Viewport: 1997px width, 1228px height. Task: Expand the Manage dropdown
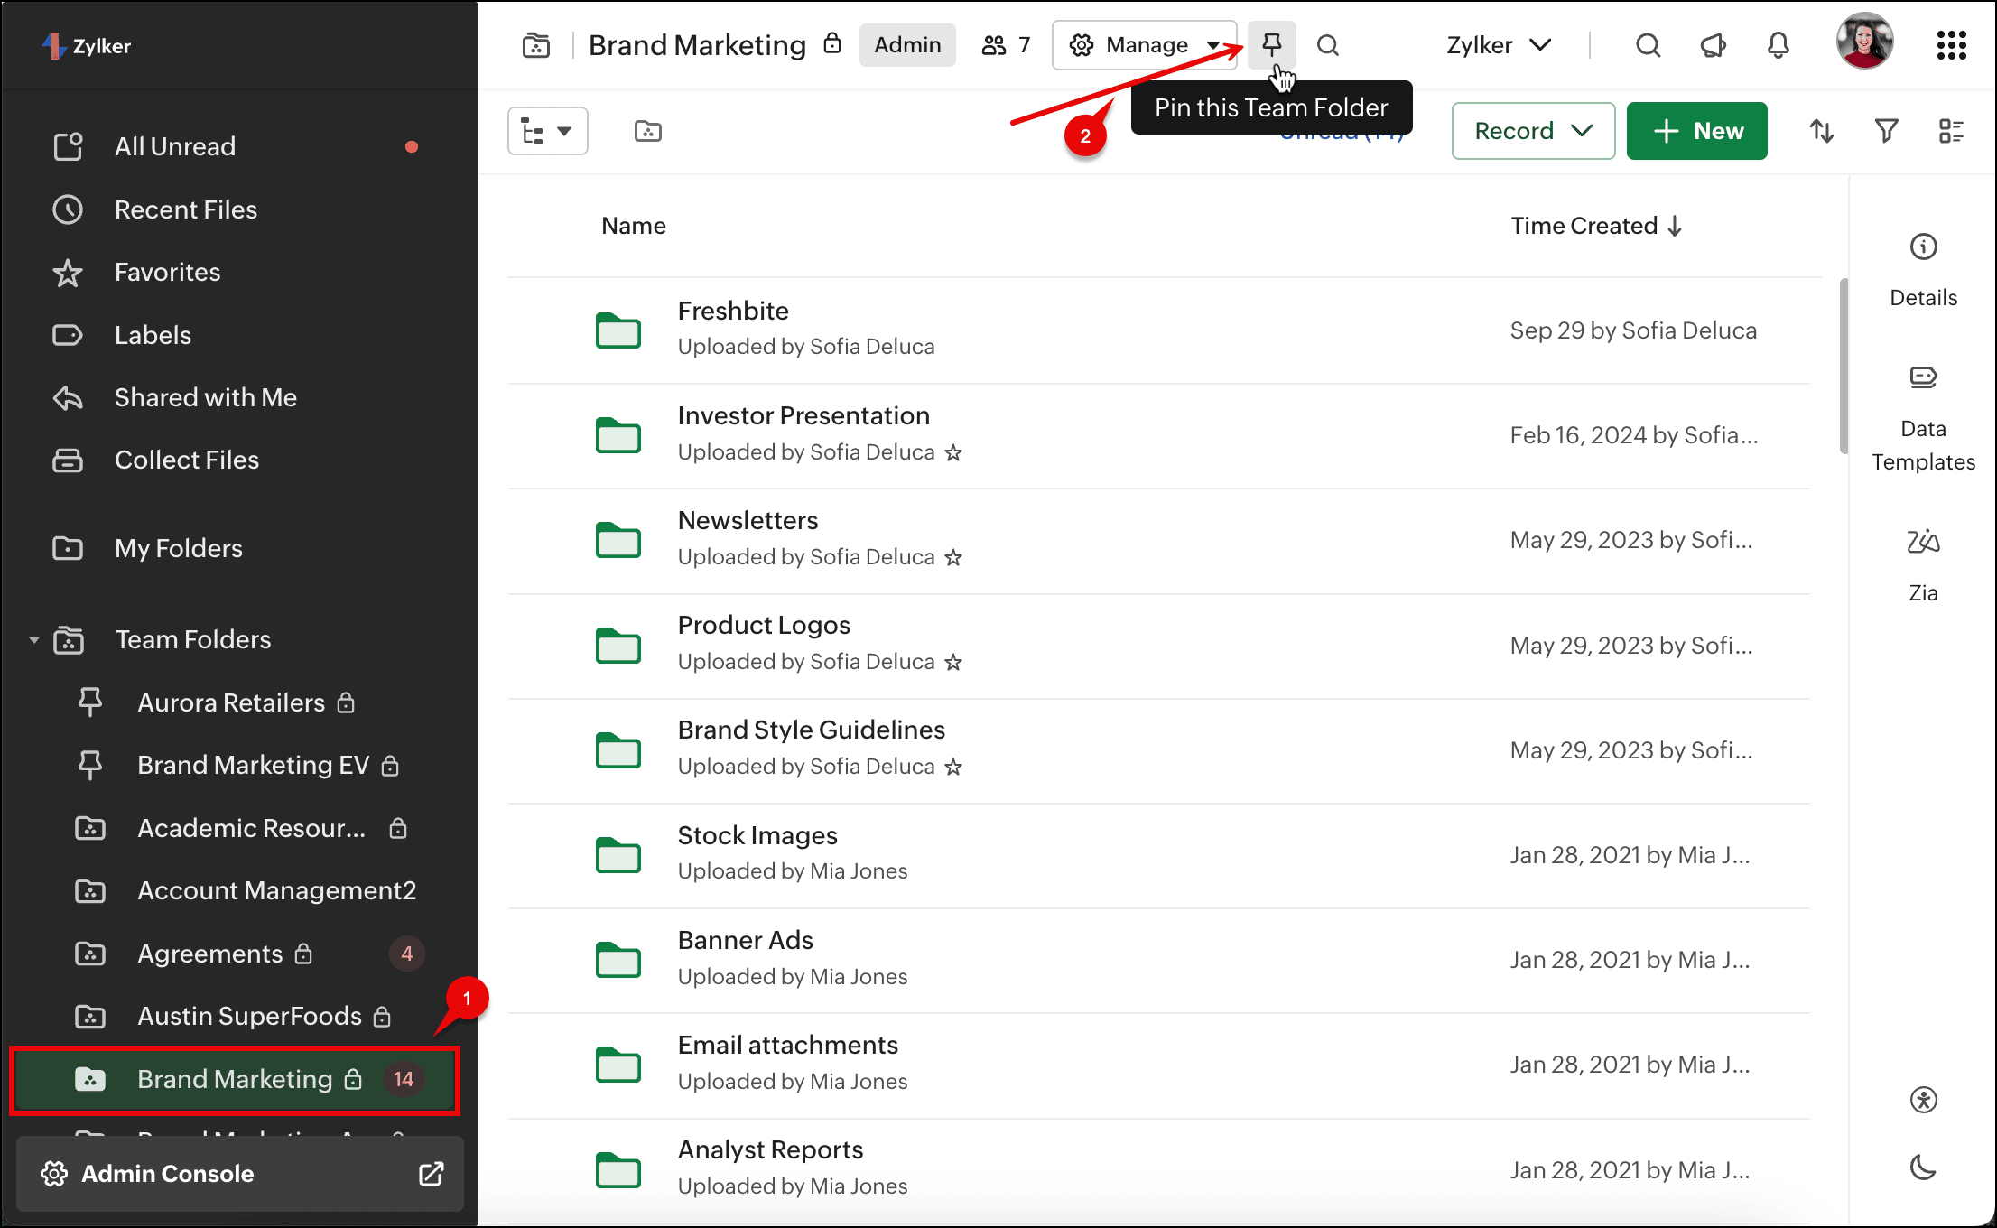click(x=1144, y=44)
